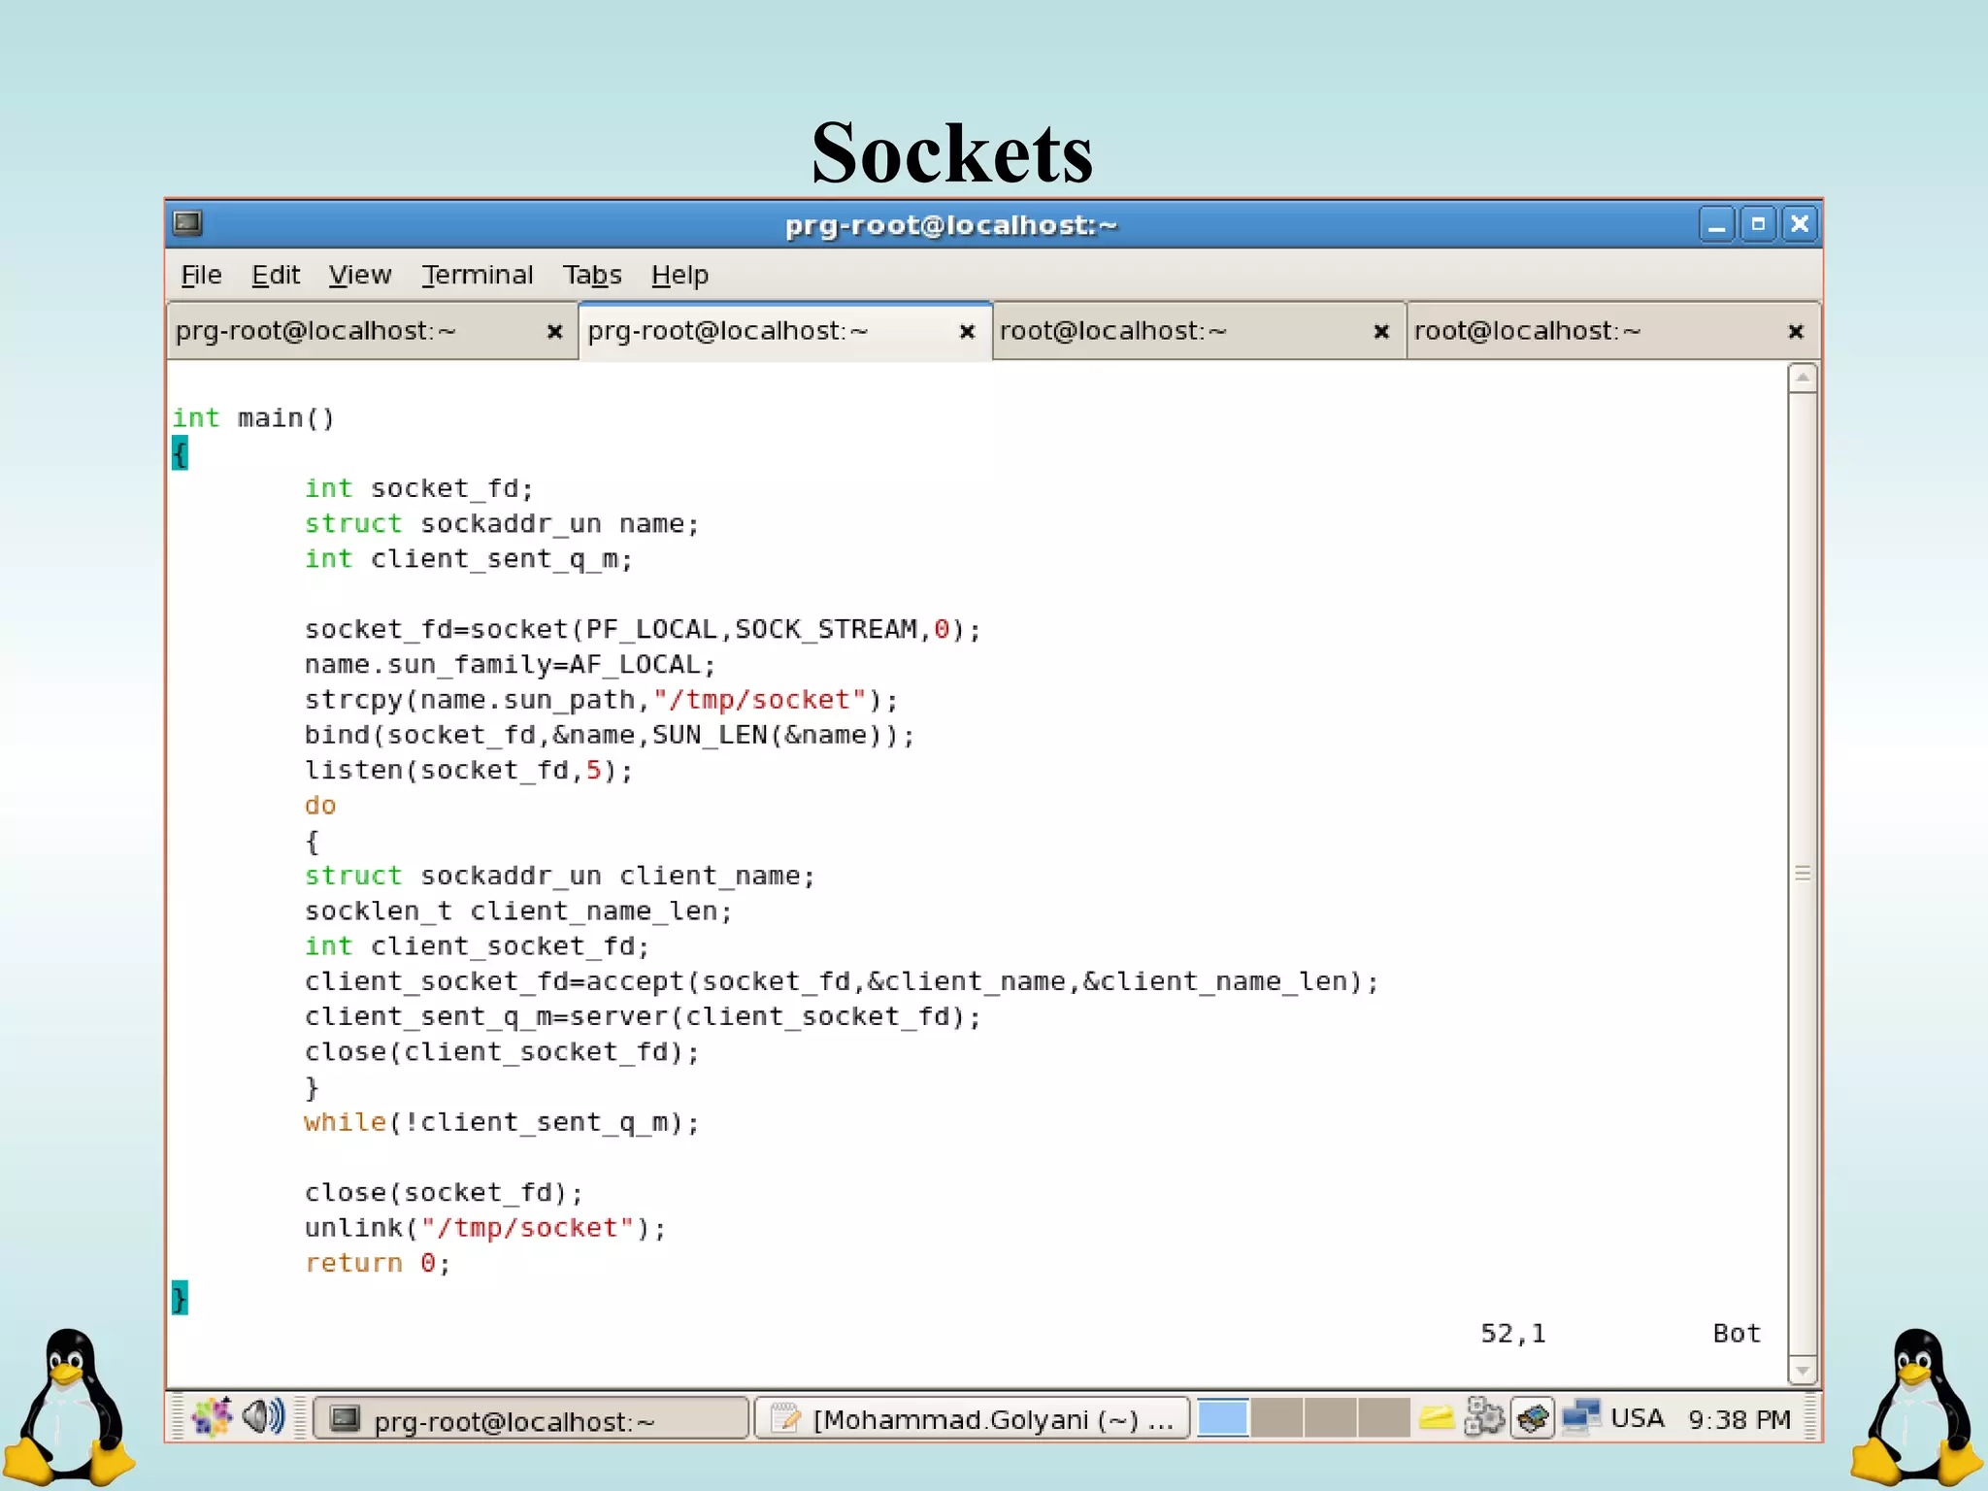Switch to fourth workspace in pager
1988x1491 pixels.
point(1384,1418)
